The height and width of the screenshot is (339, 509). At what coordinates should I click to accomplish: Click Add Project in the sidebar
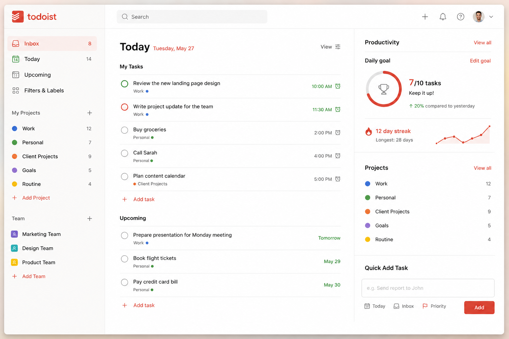[x=31, y=198]
